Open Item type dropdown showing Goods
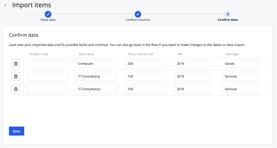The width and height of the screenshot is (277, 148). [240, 64]
